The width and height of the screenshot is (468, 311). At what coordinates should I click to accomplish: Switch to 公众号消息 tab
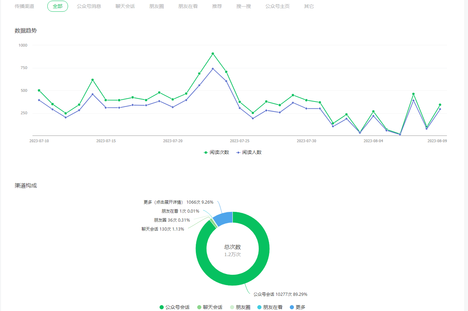[x=89, y=6]
